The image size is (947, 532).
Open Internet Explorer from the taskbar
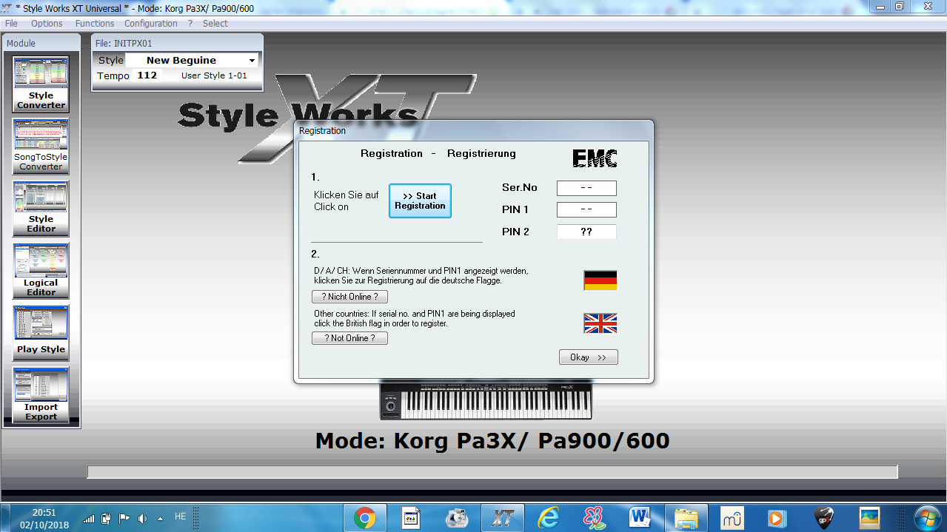549,518
